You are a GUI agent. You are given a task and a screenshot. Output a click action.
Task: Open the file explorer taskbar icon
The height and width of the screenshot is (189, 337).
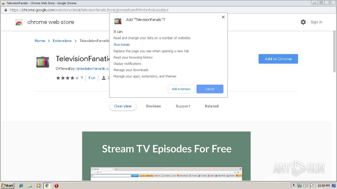pyautogui.click(x=30, y=186)
